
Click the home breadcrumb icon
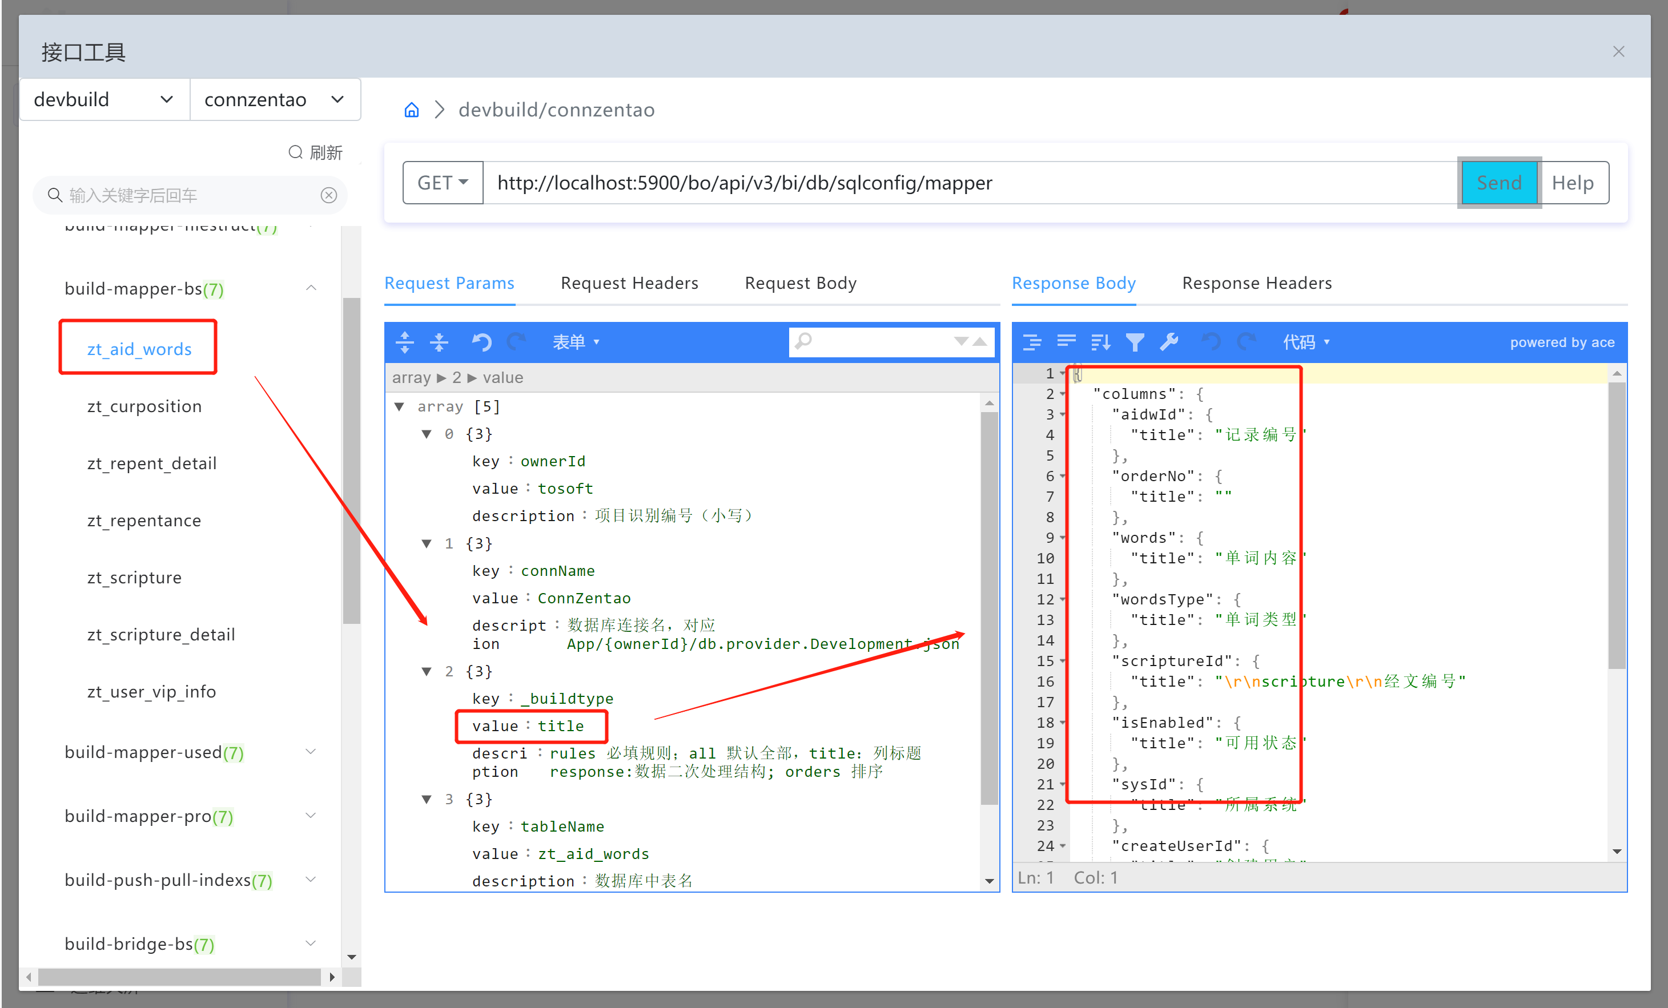pyautogui.click(x=412, y=110)
